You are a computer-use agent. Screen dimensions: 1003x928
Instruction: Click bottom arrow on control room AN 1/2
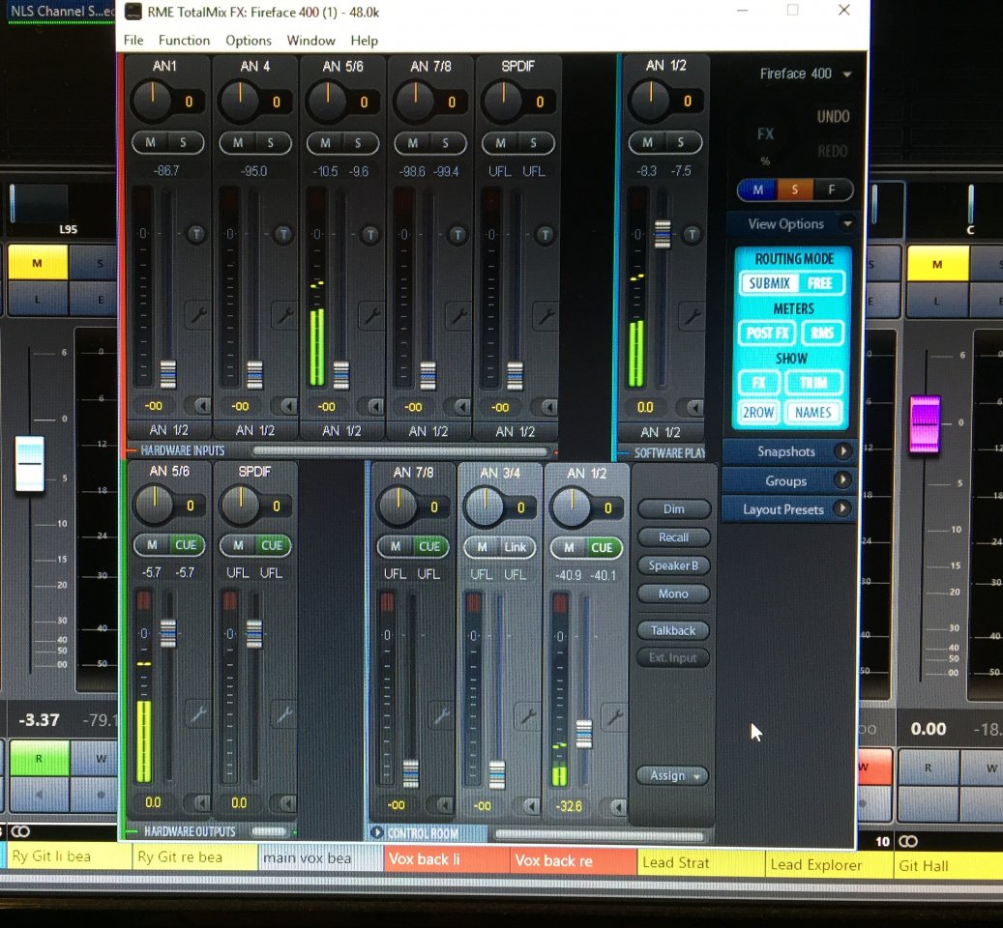pos(617,806)
